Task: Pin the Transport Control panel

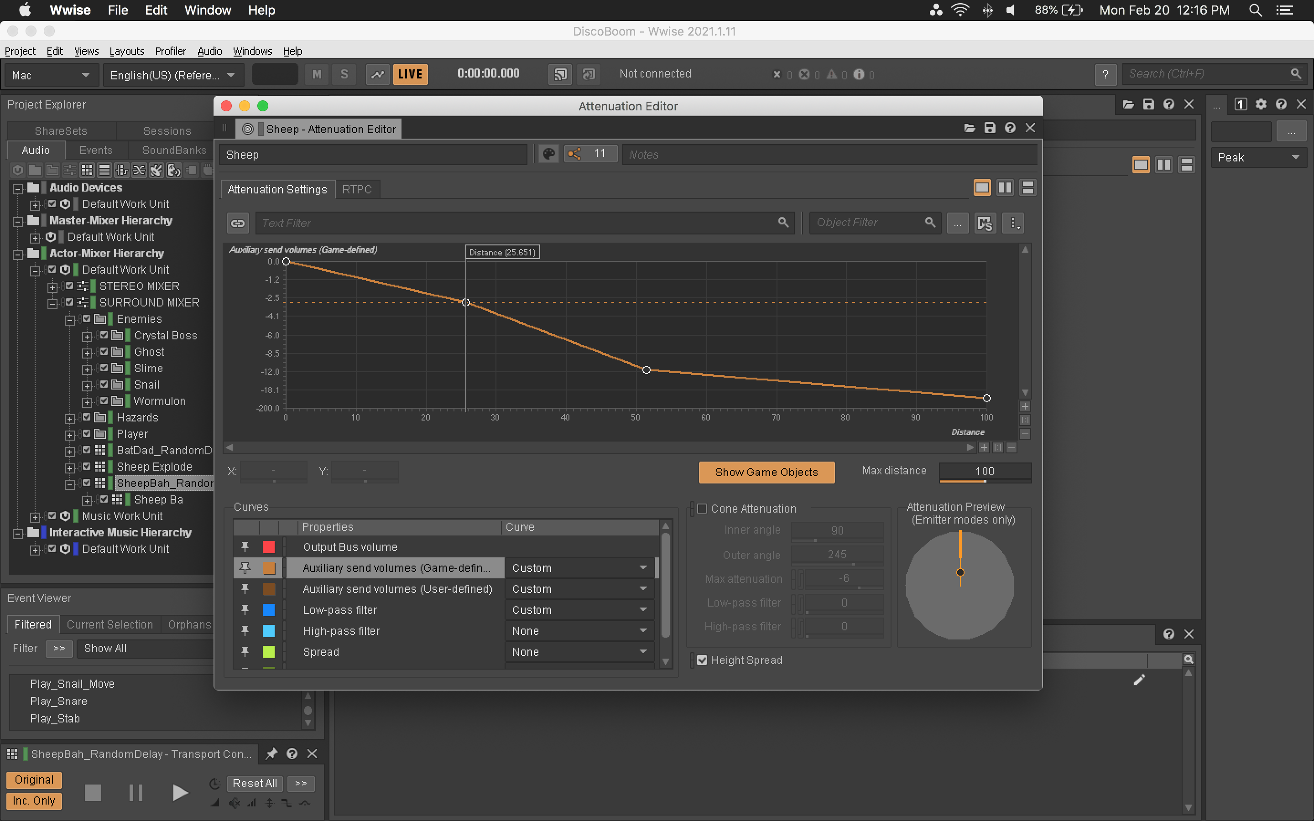Action: pyautogui.click(x=271, y=753)
